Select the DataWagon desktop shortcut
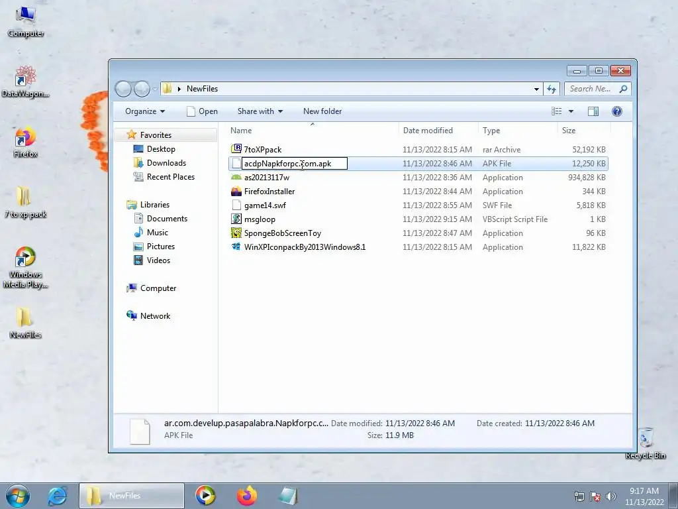The image size is (678, 509). pyautogui.click(x=26, y=82)
